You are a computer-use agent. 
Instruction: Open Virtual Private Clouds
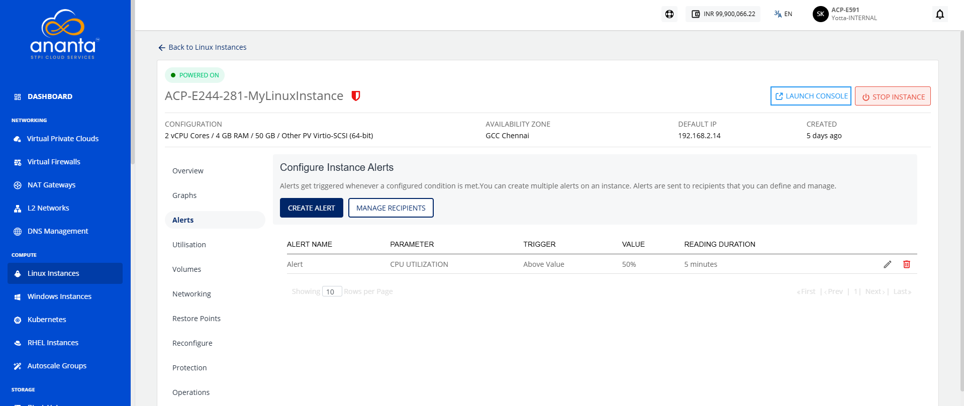(63, 139)
